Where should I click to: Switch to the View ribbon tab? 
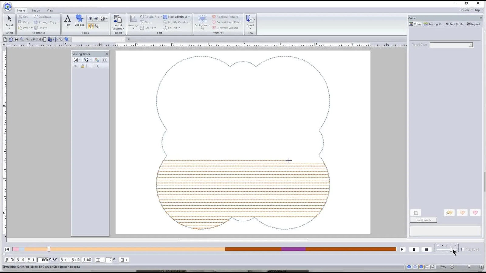click(x=50, y=10)
